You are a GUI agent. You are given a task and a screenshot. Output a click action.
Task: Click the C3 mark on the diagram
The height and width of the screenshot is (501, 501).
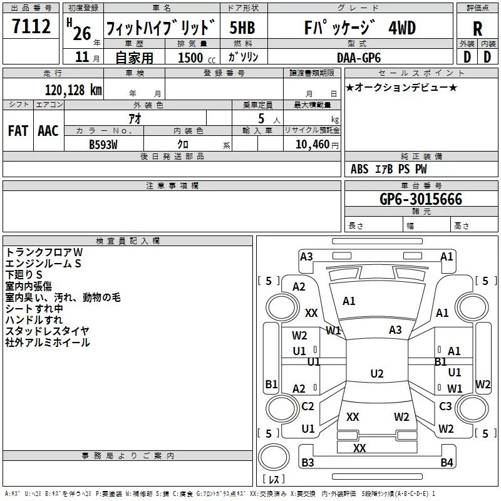(x=445, y=406)
